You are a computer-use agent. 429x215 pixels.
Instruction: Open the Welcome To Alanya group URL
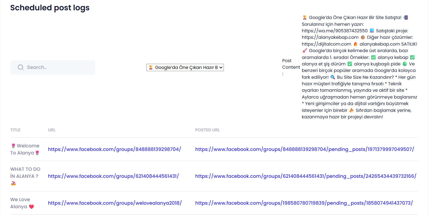114,149
